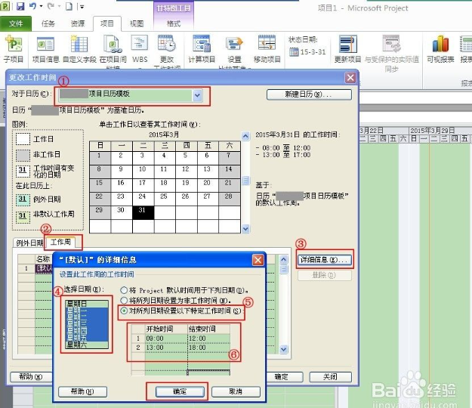Screen dimensions: 472x408
Task: Click the 移动项目 (Move Project) icon
Action: [267, 47]
